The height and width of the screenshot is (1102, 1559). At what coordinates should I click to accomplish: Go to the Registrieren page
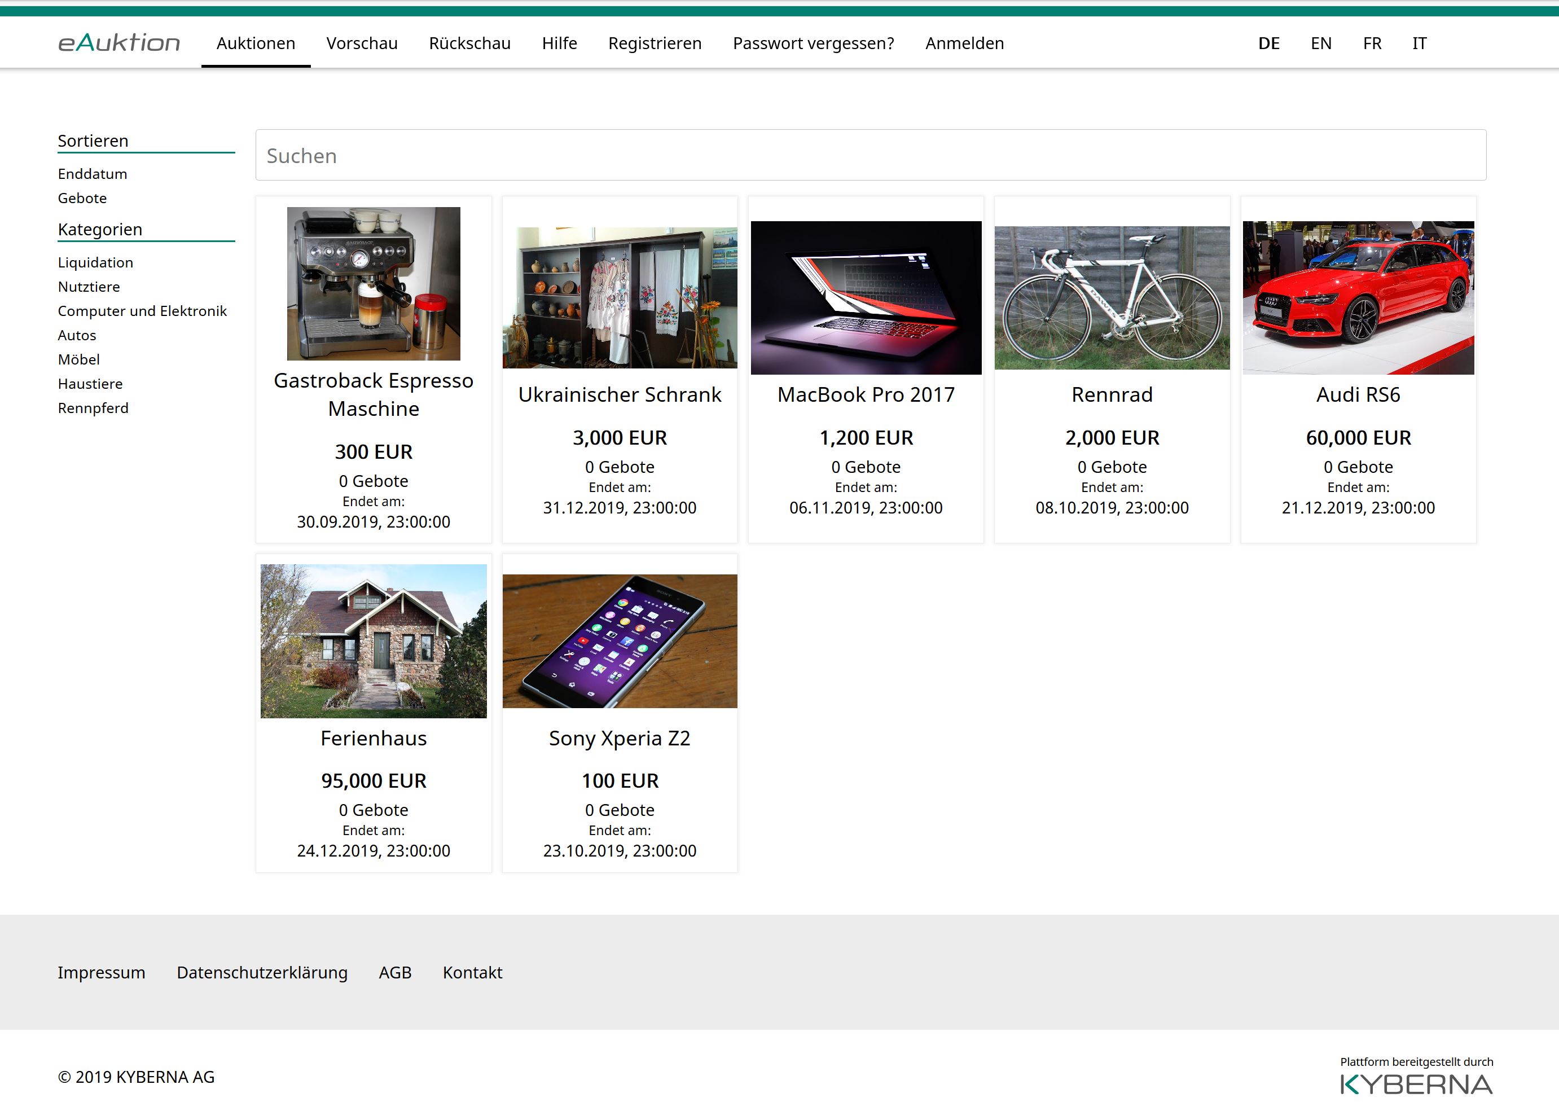click(x=655, y=43)
